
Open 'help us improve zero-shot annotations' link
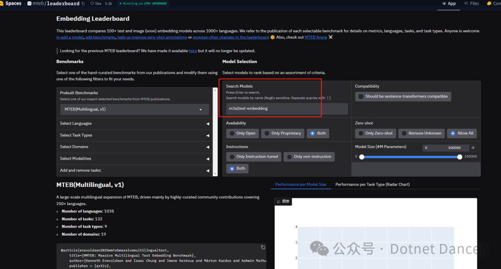click(153, 38)
